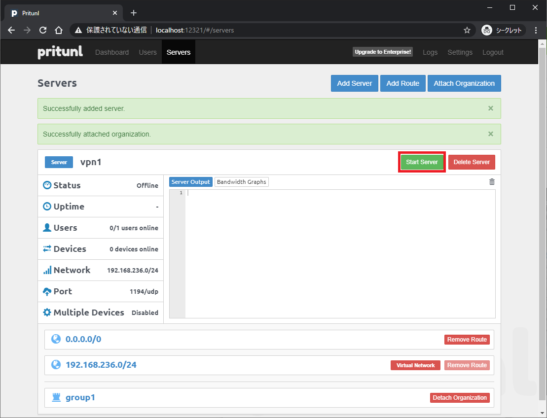Open Logs from the navbar
The height and width of the screenshot is (418, 547).
click(x=430, y=52)
